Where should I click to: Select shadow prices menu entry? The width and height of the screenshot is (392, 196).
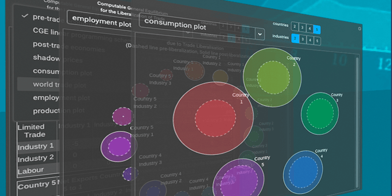tap(57, 59)
